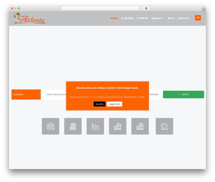Open the In Vendita page
This screenshot has width=215, height=182.
(127, 18)
